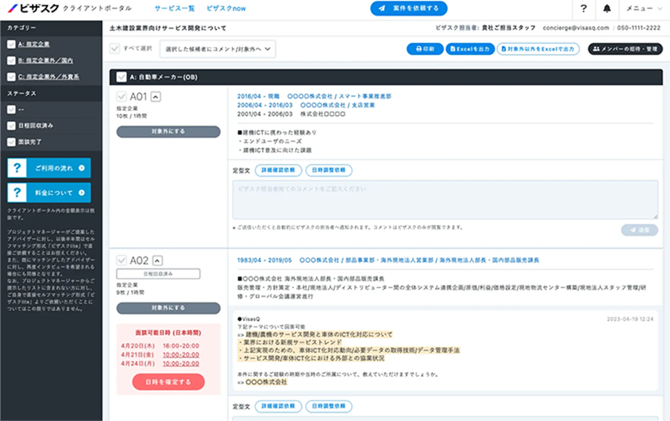
Task: Click the ビザスク logo
Action: coord(33,8)
